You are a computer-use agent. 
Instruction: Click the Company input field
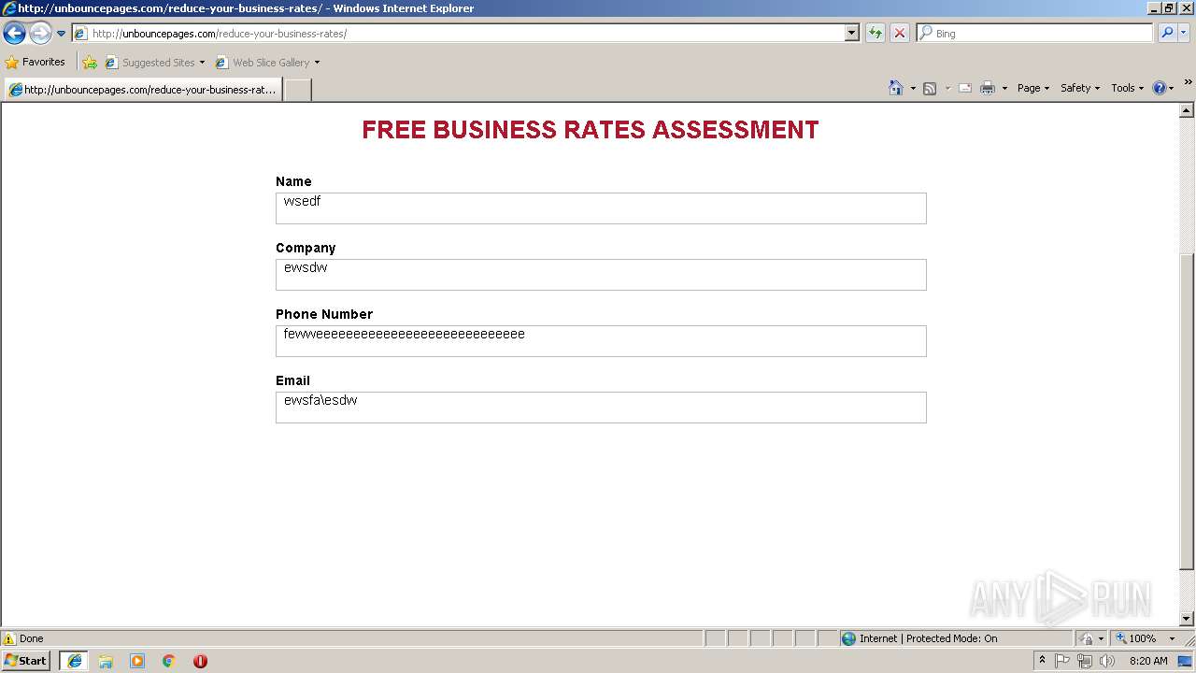[x=601, y=275]
